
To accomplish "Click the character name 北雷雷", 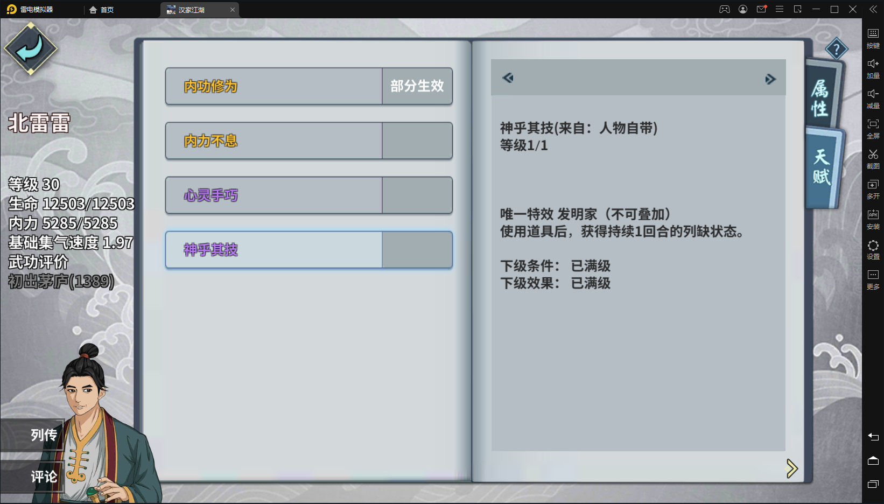I will [39, 123].
